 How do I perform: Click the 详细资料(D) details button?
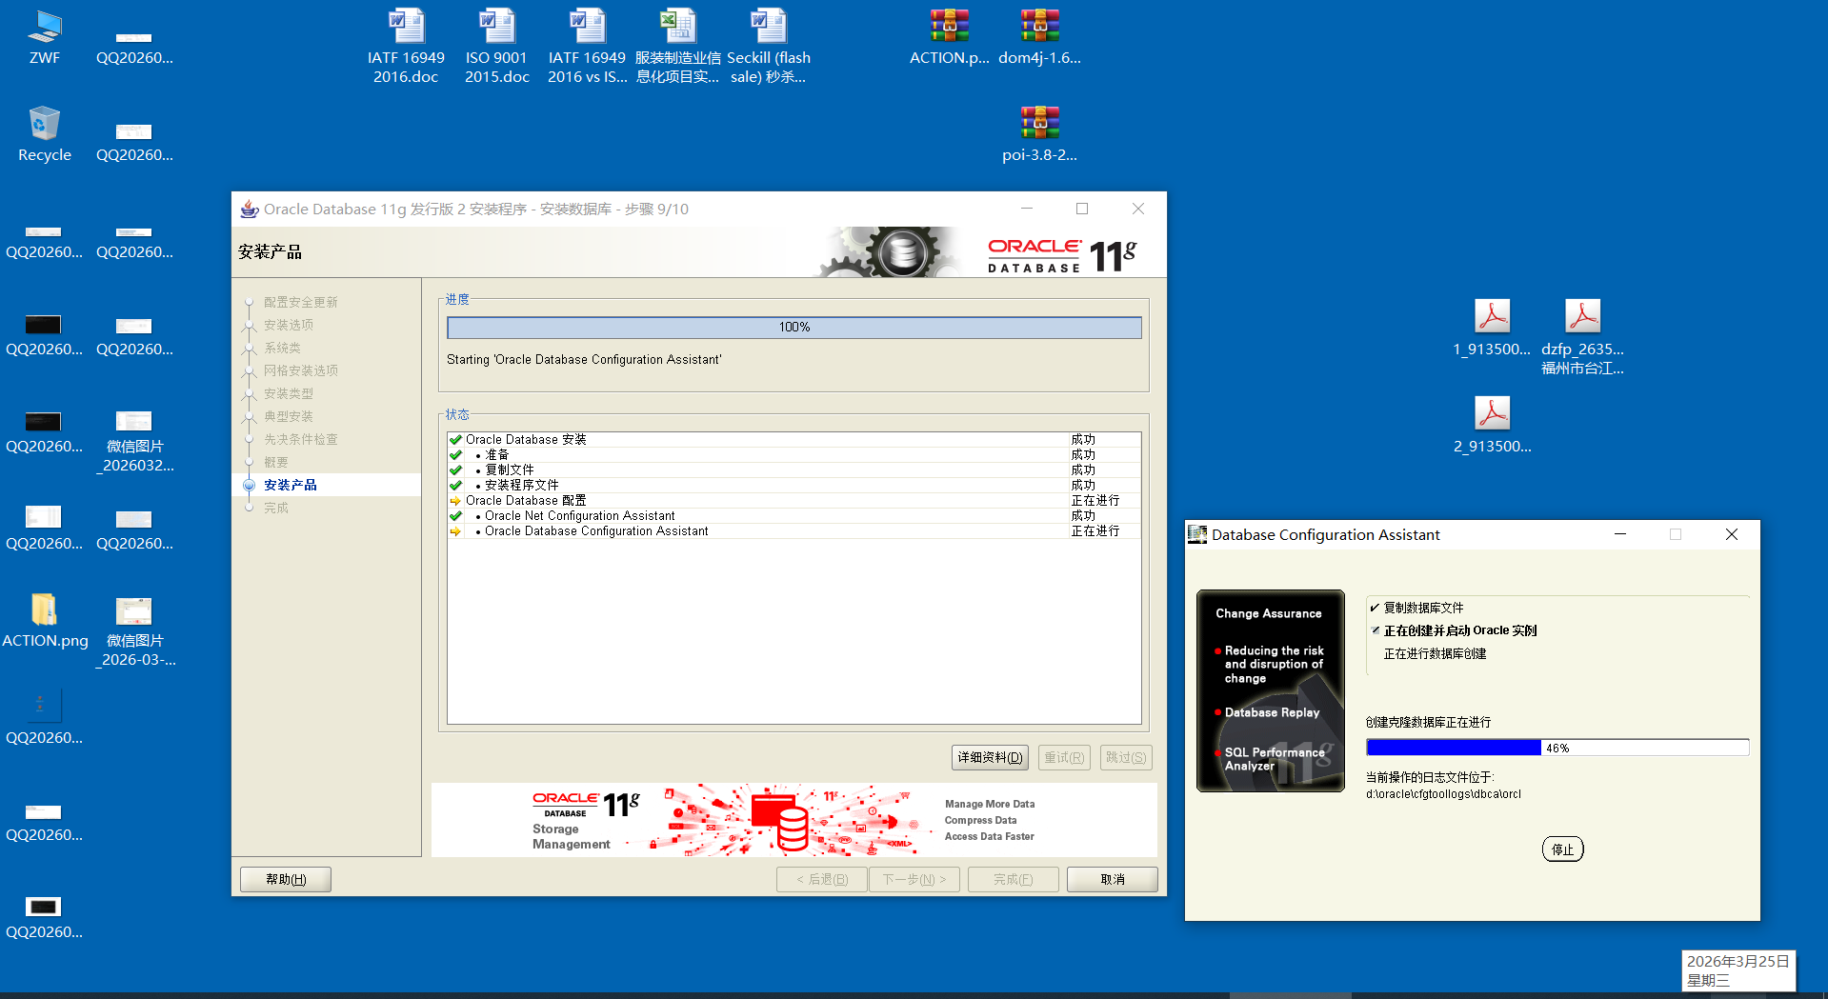990,757
